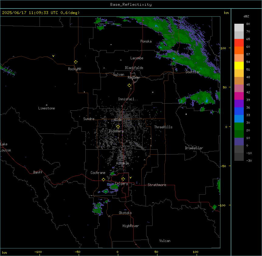
Task: Click the asterisk marker east of Innisfail
Action: pyautogui.click(x=153, y=92)
